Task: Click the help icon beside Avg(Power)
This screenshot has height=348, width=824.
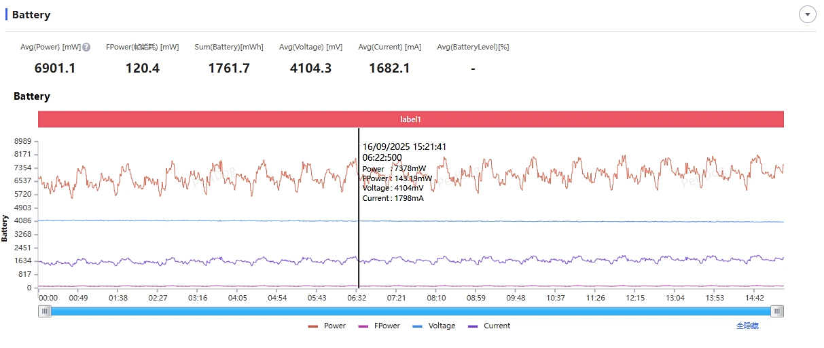Action: [x=86, y=47]
